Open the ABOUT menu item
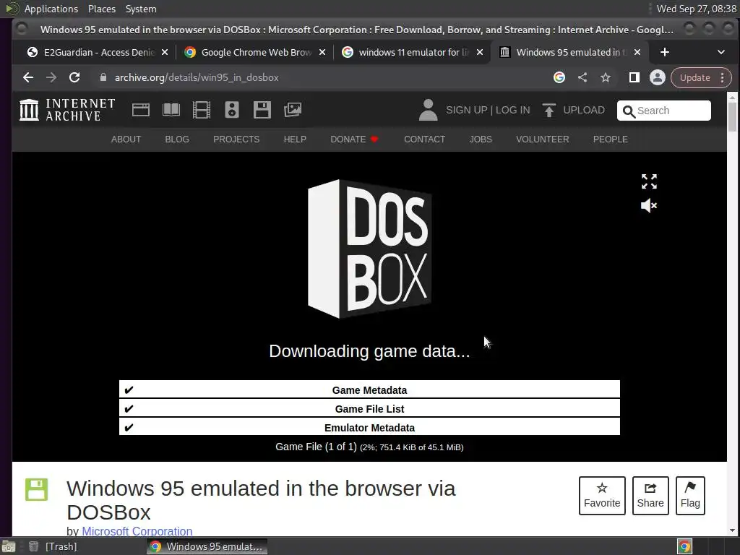 click(x=126, y=139)
